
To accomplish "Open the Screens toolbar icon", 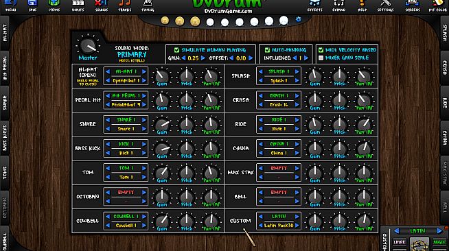I will coord(413,5).
